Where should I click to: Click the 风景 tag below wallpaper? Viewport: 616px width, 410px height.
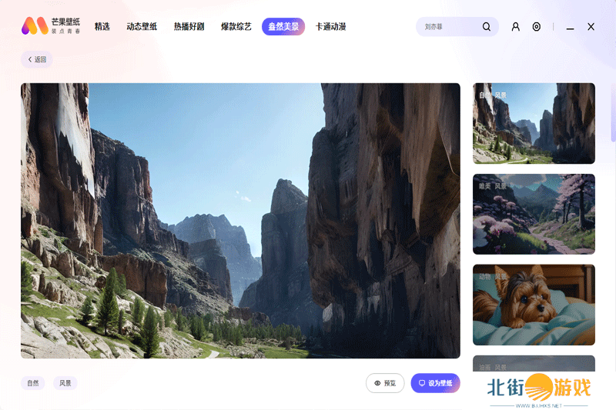[65, 383]
